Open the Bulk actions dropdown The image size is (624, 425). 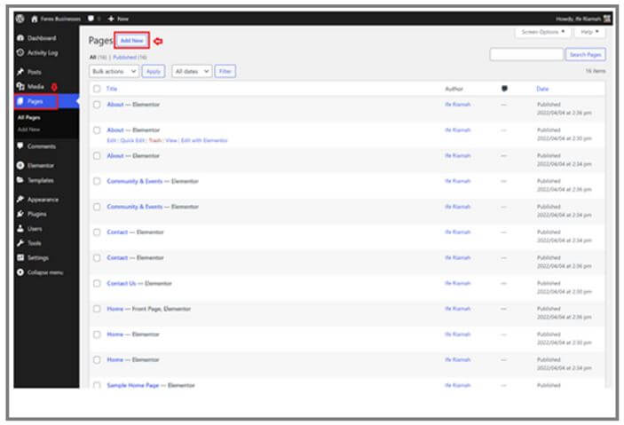coord(115,71)
